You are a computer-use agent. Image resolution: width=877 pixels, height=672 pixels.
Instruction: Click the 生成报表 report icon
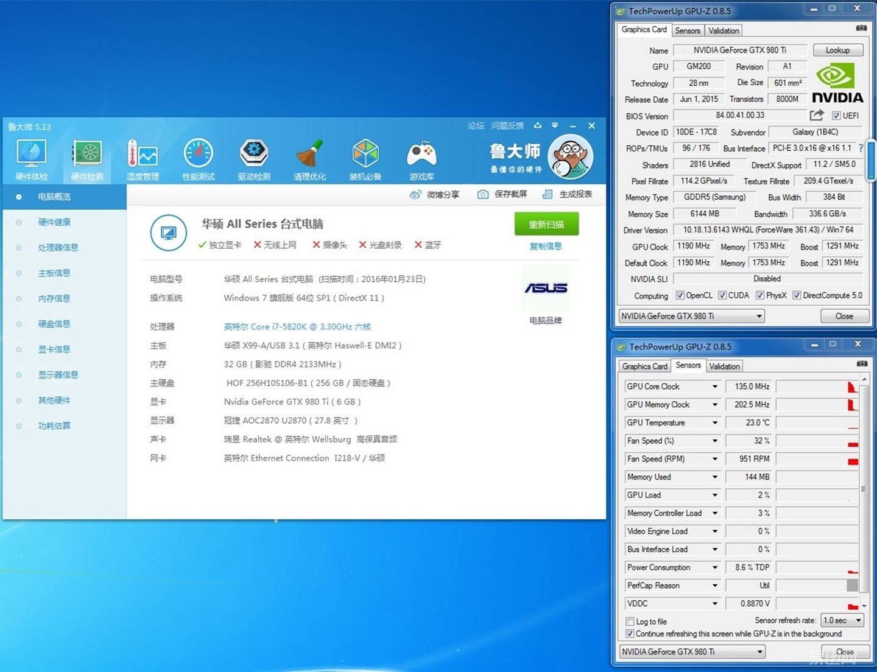point(548,194)
